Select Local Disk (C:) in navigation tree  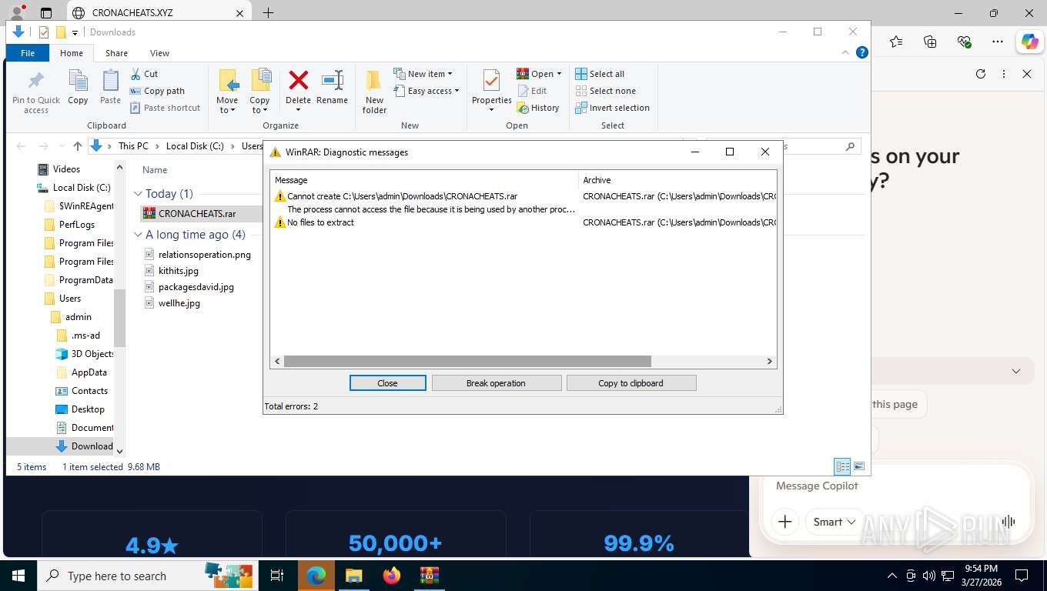coord(82,188)
